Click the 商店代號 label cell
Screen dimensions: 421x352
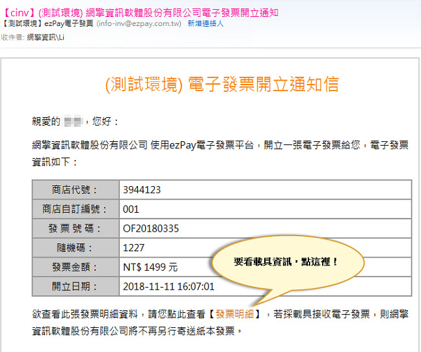(75, 190)
